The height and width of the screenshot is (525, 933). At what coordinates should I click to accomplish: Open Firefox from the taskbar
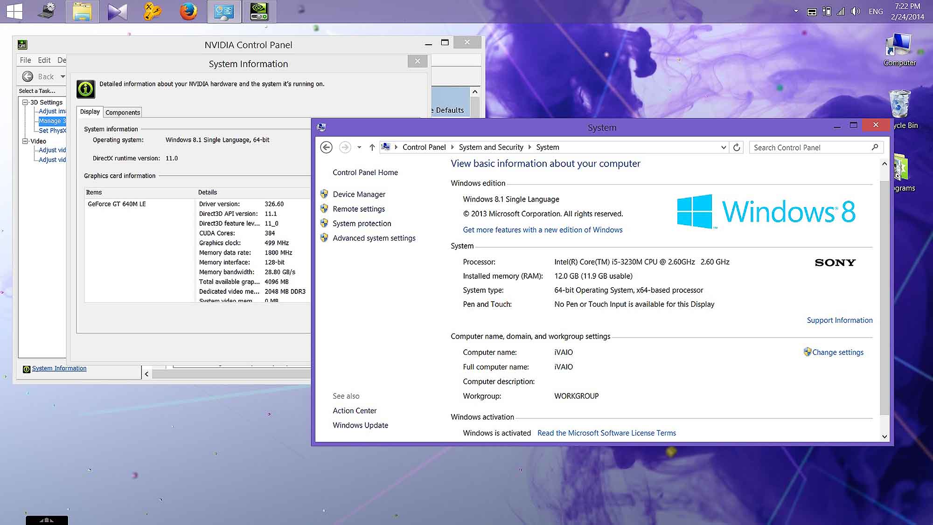pos(188,12)
